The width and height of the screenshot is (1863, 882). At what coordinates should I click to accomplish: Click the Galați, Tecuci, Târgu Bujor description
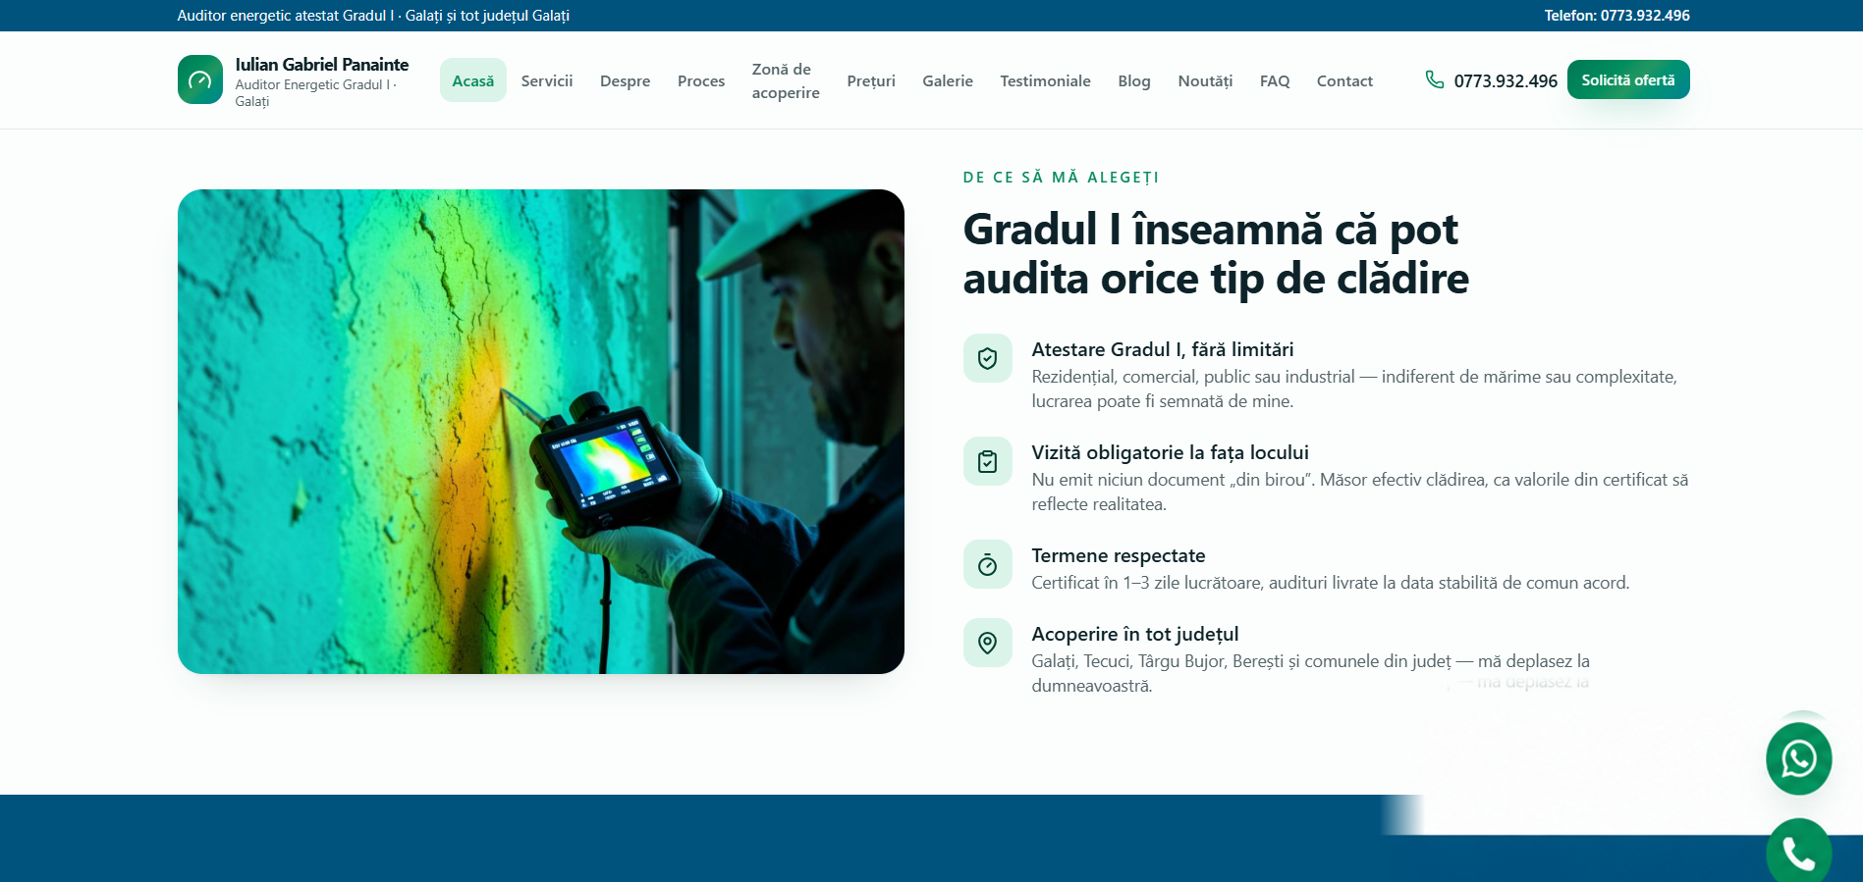tap(1311, 673)
